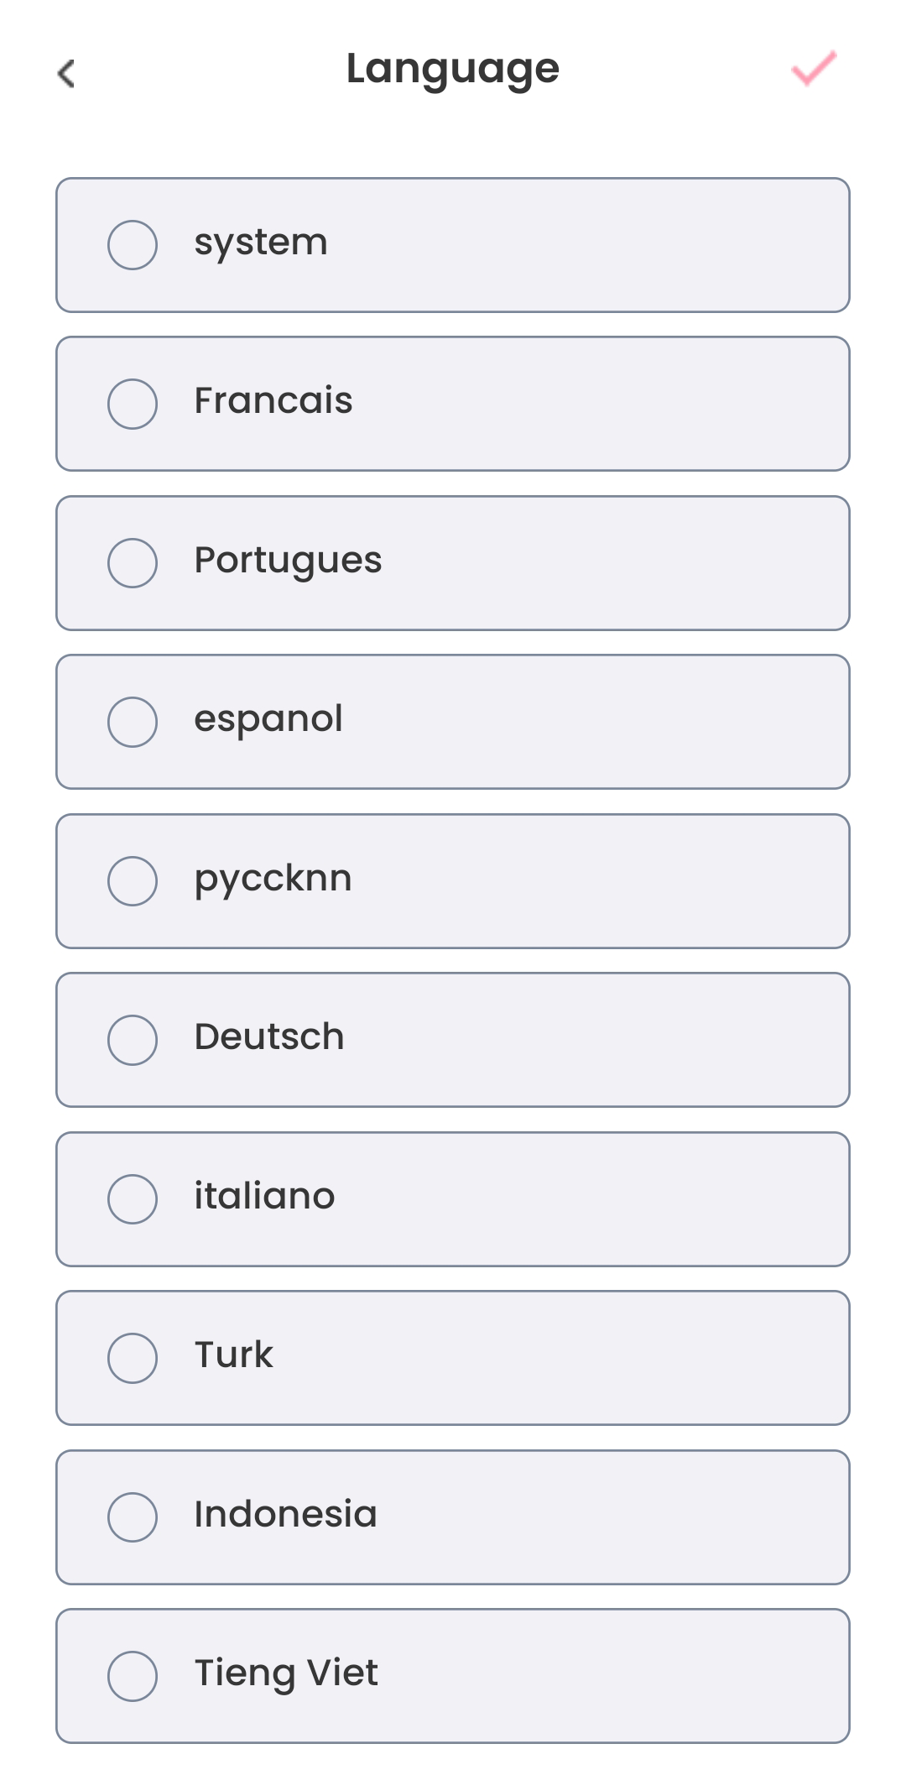Select the italiano radio button
This screenshot has width=906, height=1775.
[x=133, y=1199]
